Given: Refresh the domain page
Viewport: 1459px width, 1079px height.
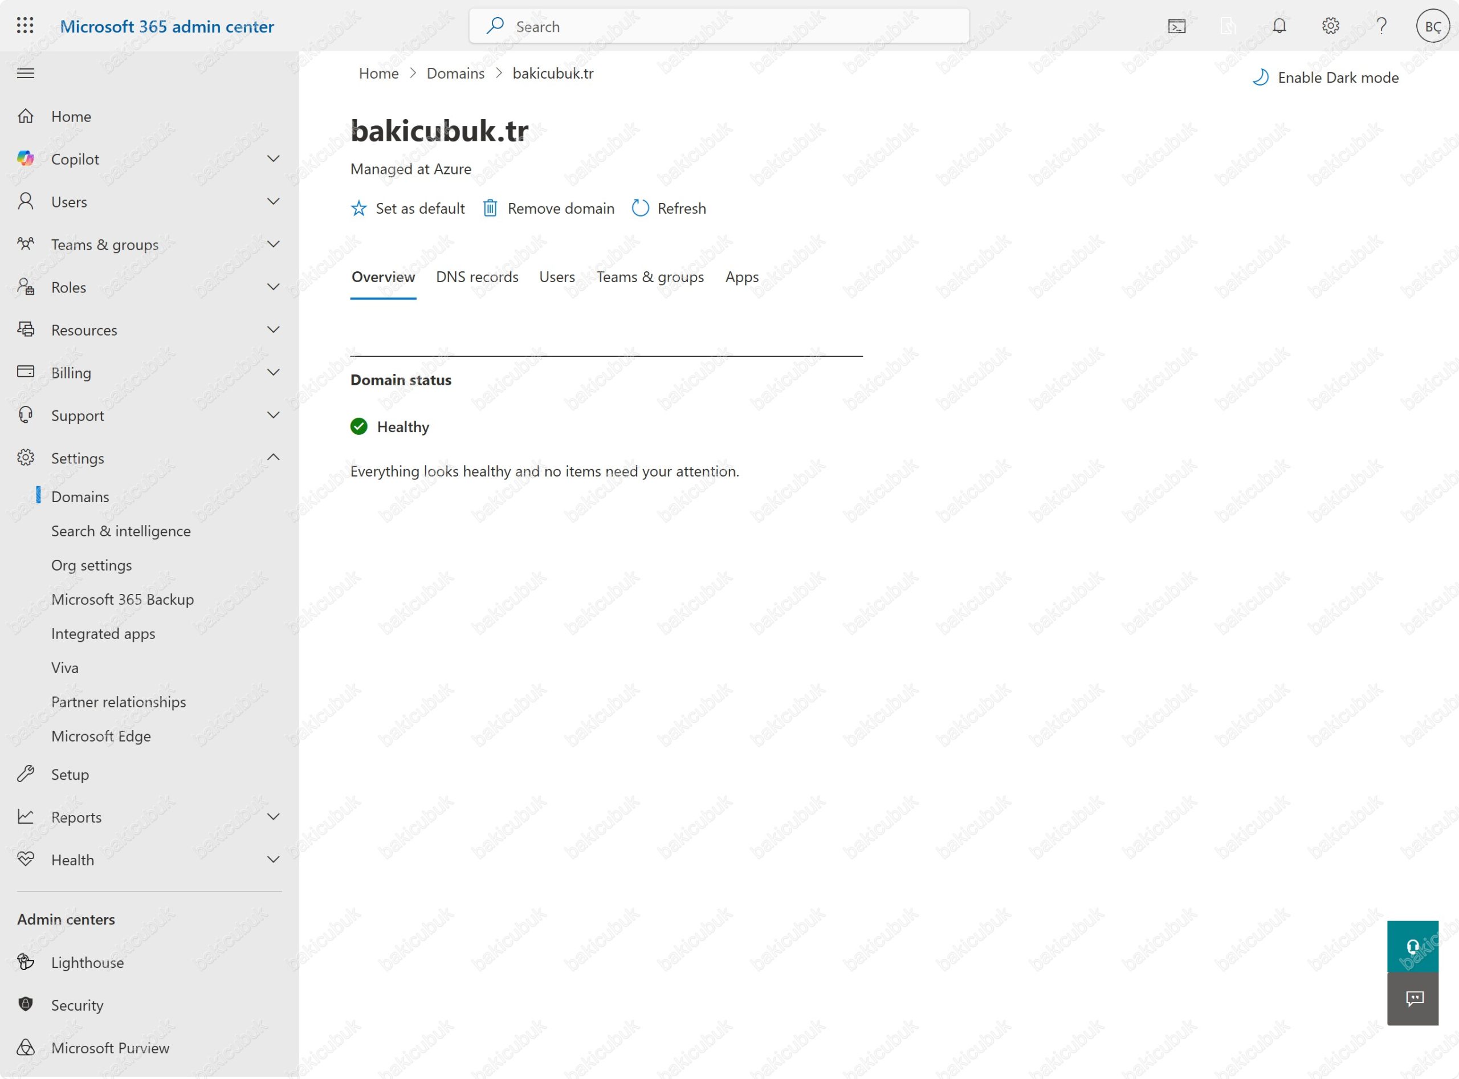Looking at the screenshot, I should point(669,209).
